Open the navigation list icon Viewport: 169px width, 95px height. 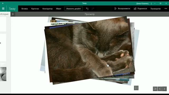pos(155,89)
